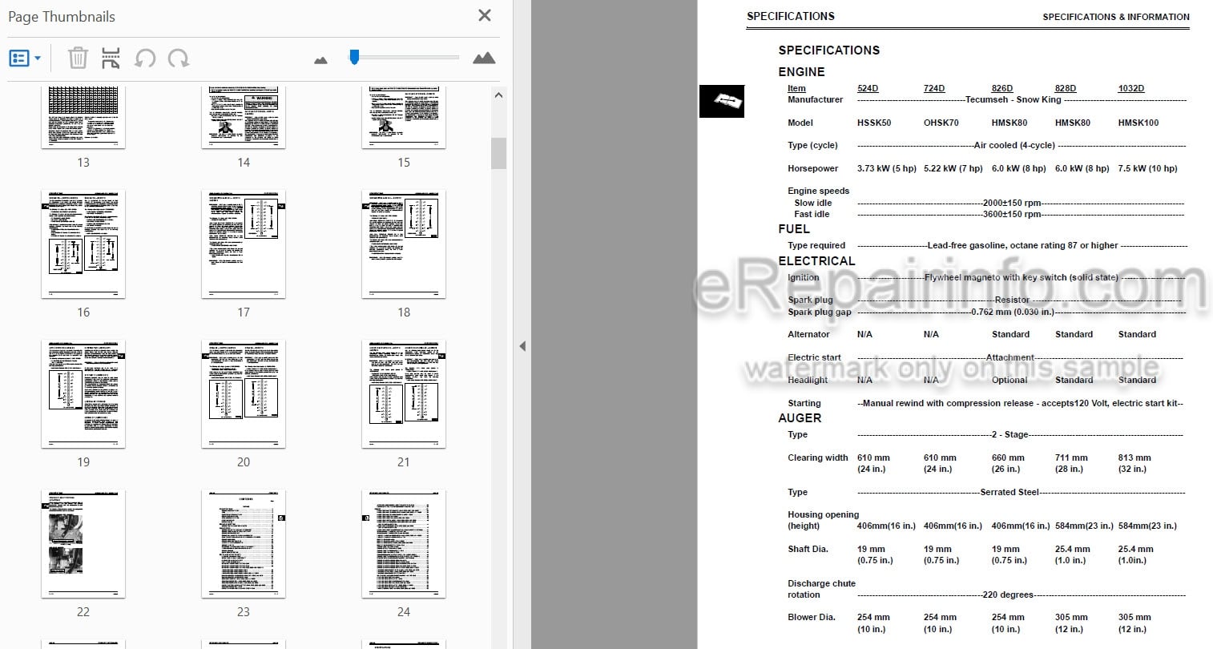Click the 'Spark plug gap' row label
The image size is (1213, 649).
[x=820, y=312]
